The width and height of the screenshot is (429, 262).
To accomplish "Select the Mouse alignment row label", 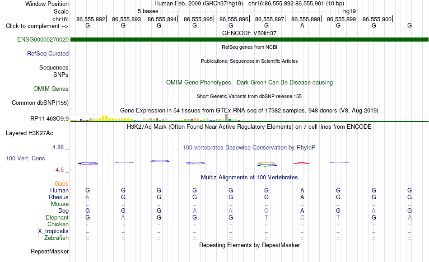I will 60,204.
